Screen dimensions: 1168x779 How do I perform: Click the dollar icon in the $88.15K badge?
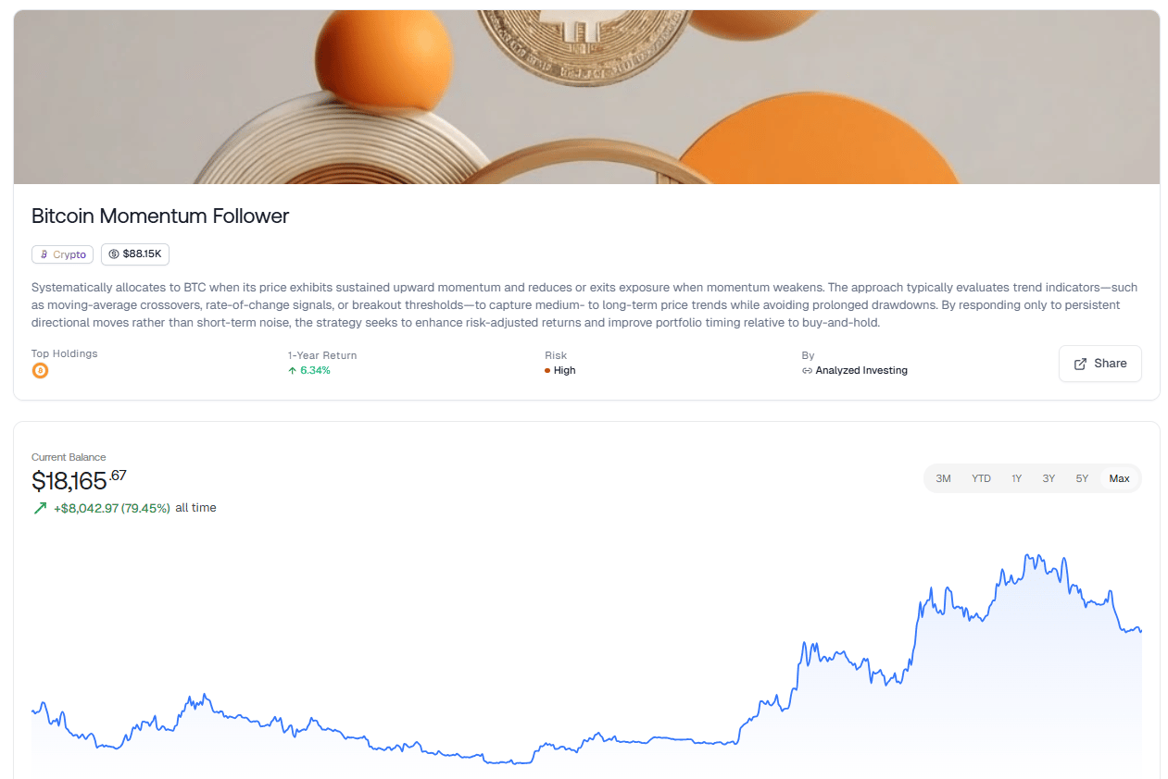pyautogui.click(x=114, y=253)
